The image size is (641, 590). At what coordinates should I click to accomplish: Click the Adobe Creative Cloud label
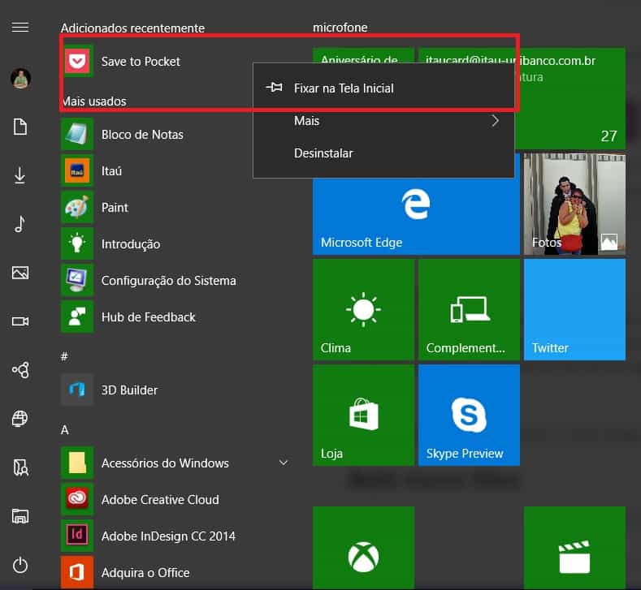click(x=160, y=499)
